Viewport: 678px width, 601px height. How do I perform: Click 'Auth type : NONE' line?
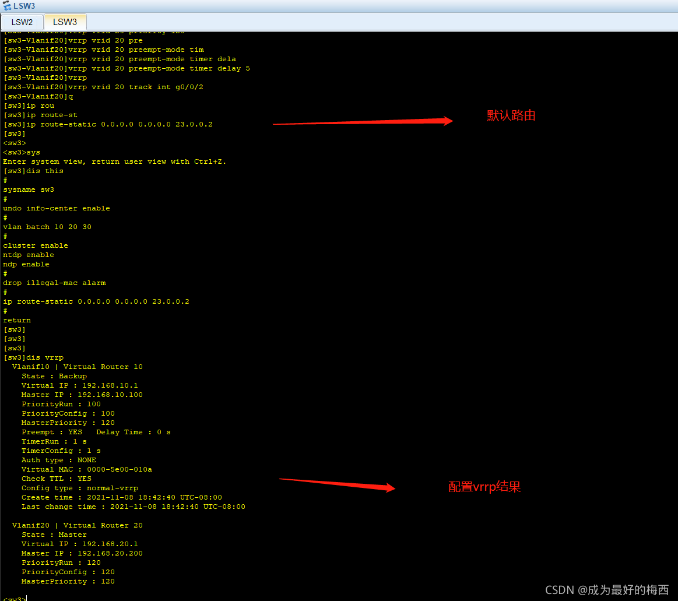point(59,460)
